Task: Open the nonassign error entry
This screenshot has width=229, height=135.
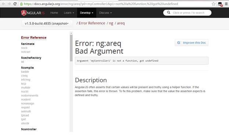Action: [28, 104]
